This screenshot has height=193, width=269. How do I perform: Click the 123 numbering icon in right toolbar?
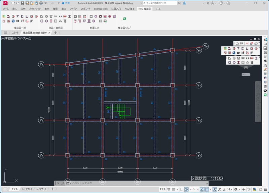265,65
